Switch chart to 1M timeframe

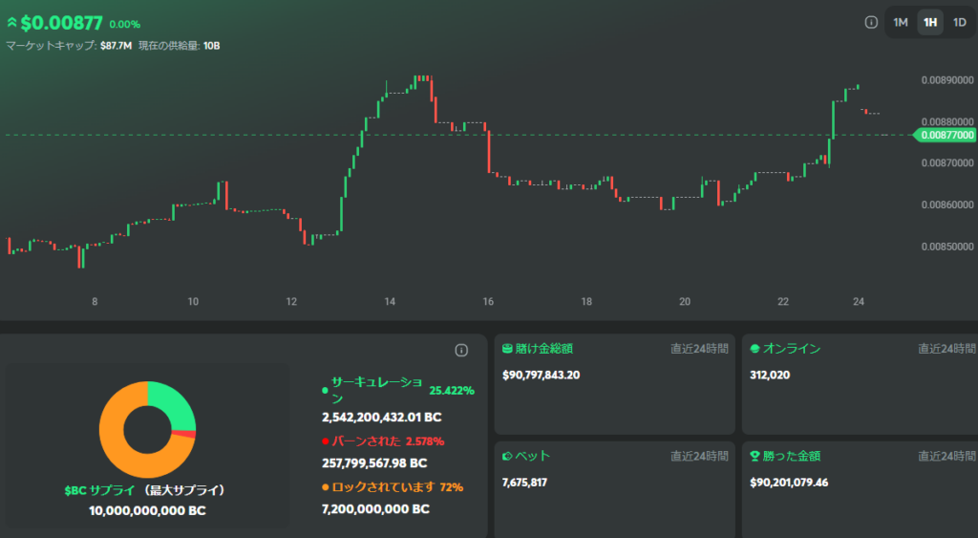[x=900, y=22]
